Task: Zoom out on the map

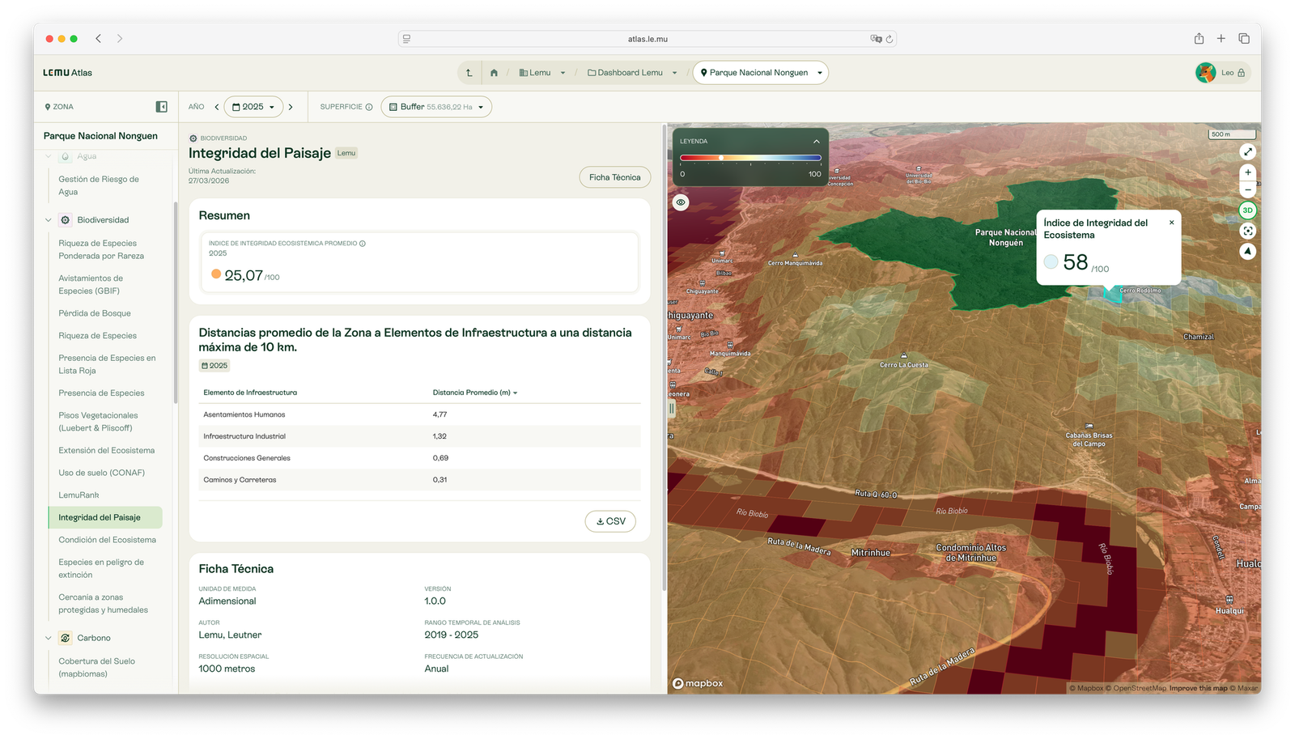Action: (x=1248, y=189)
